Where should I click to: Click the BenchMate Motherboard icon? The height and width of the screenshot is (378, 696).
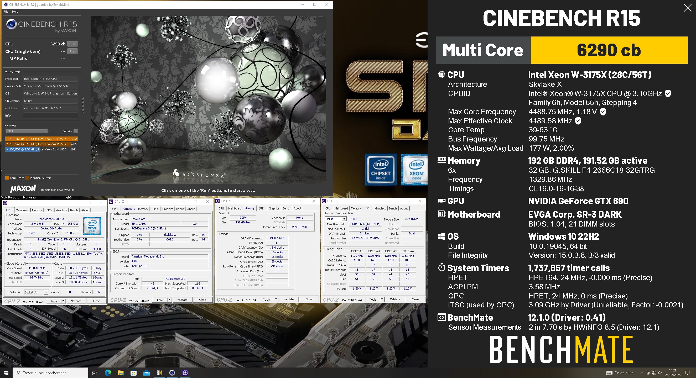pos(442,214)
